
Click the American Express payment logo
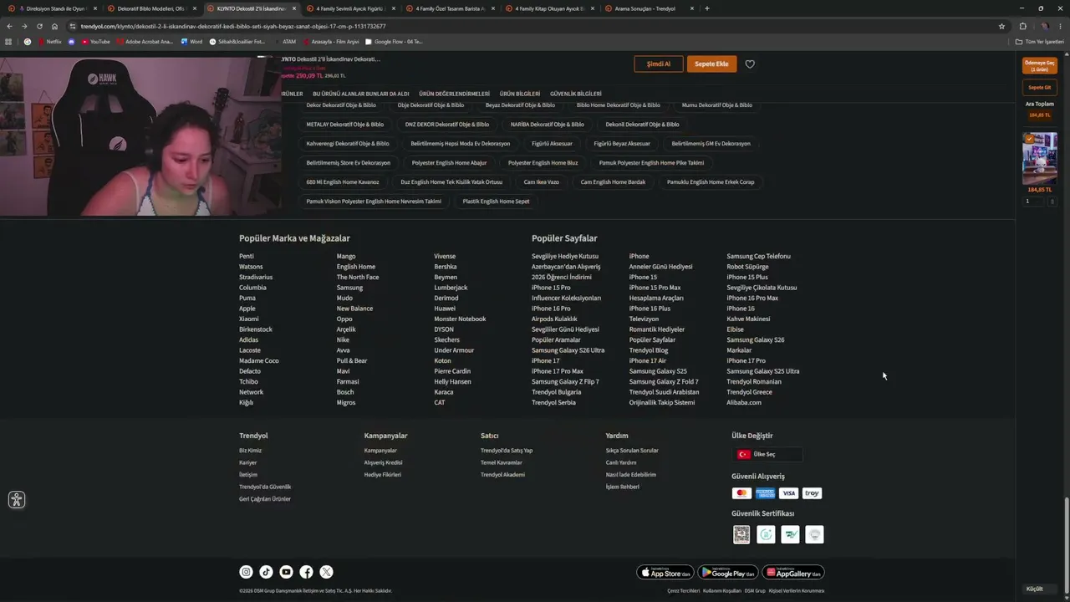click(765, 493)
